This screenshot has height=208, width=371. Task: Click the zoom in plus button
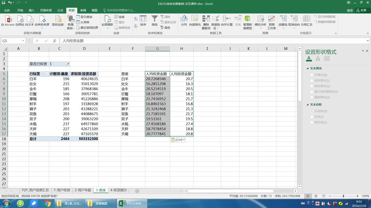tap(358, 196)
